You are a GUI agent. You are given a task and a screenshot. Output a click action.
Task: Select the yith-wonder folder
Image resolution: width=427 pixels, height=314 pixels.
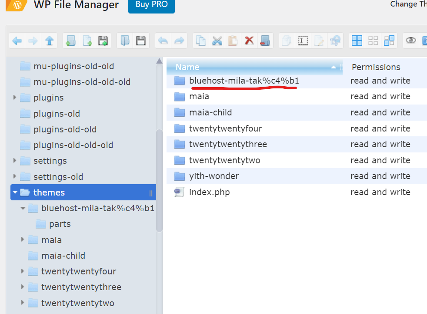coord(297,176)
